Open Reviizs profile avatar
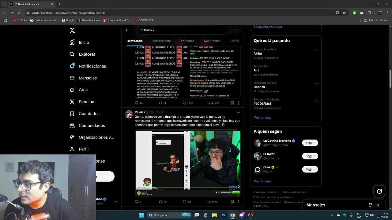The image size is (392, 220). [x=129, y=114]
